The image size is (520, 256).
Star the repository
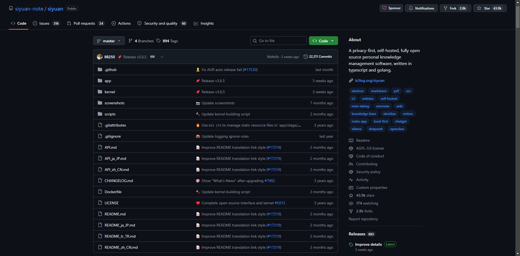(x=490, y=8)
